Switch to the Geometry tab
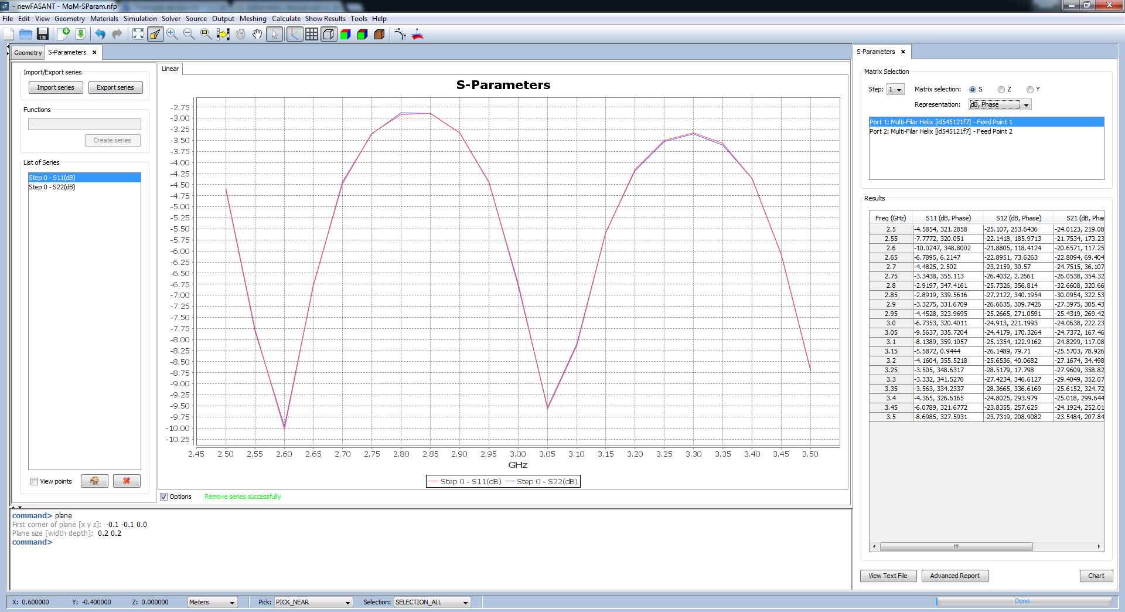Image resolution: width=1125 pixels, height=612 pixels. 28,53
